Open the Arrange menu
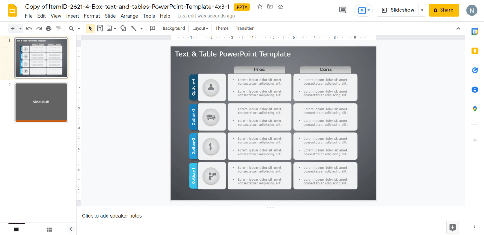 (x=129, y=16)
